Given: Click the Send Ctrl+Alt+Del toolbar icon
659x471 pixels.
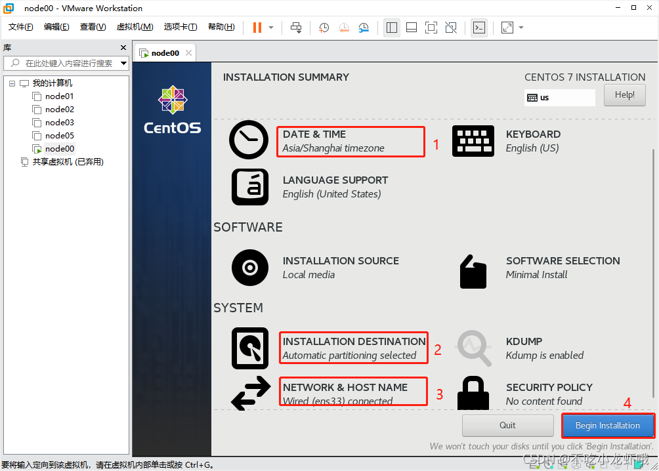Looking at the screenshot, I should point(296,28).
